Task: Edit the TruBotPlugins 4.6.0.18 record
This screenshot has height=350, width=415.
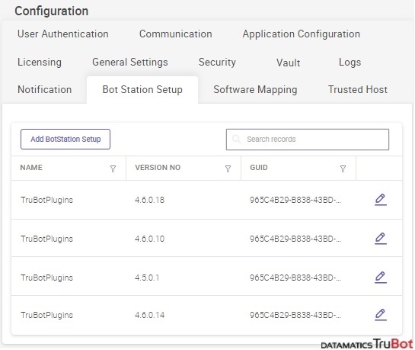Action: click(381, 200)
